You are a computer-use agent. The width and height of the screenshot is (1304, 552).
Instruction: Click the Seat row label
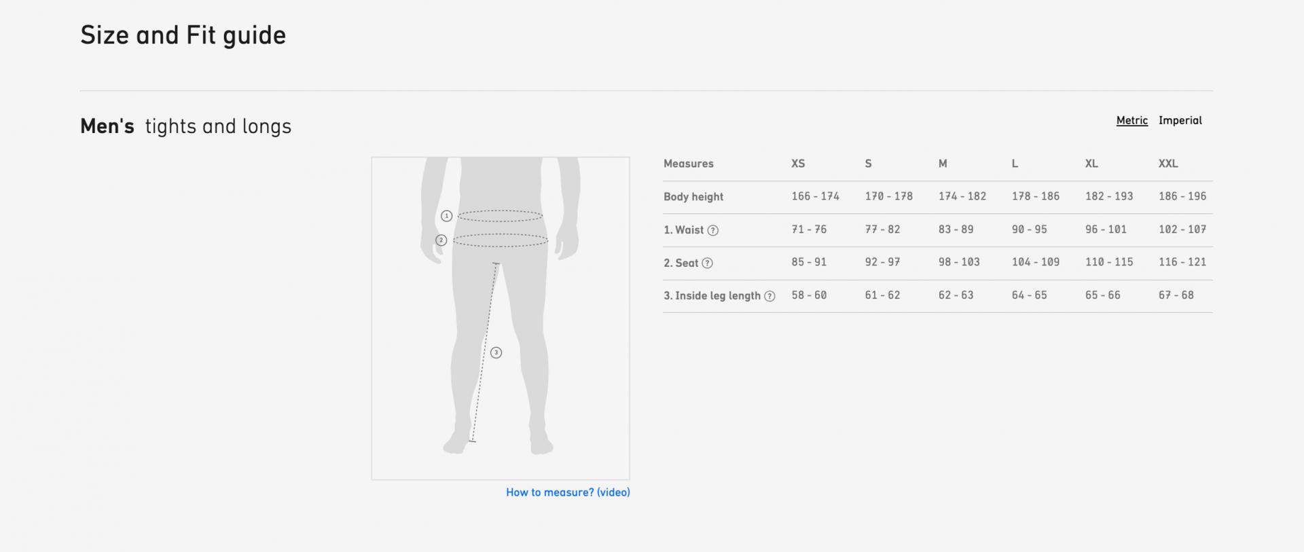681,263
